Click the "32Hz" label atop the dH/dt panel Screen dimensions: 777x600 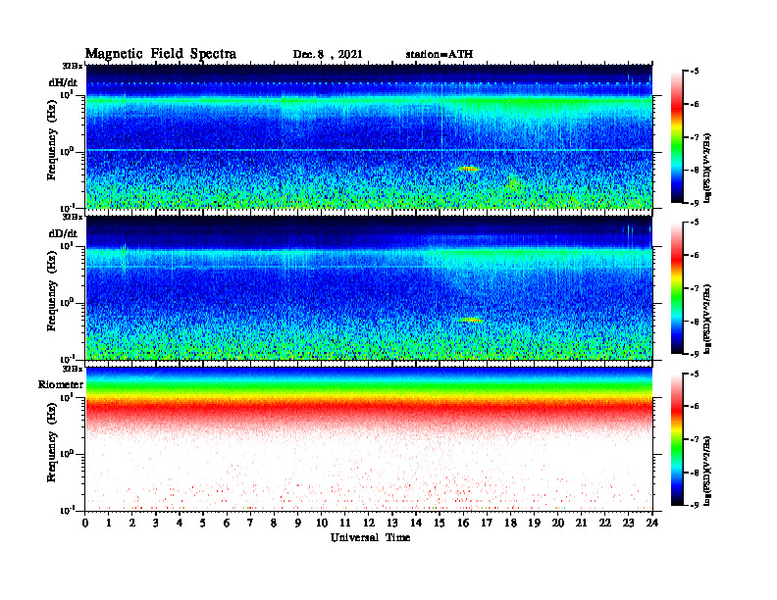pos(73,66)
